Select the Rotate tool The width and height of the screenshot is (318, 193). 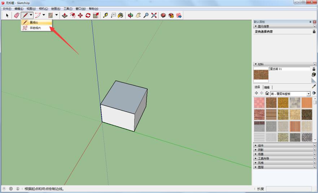(88, 15)
